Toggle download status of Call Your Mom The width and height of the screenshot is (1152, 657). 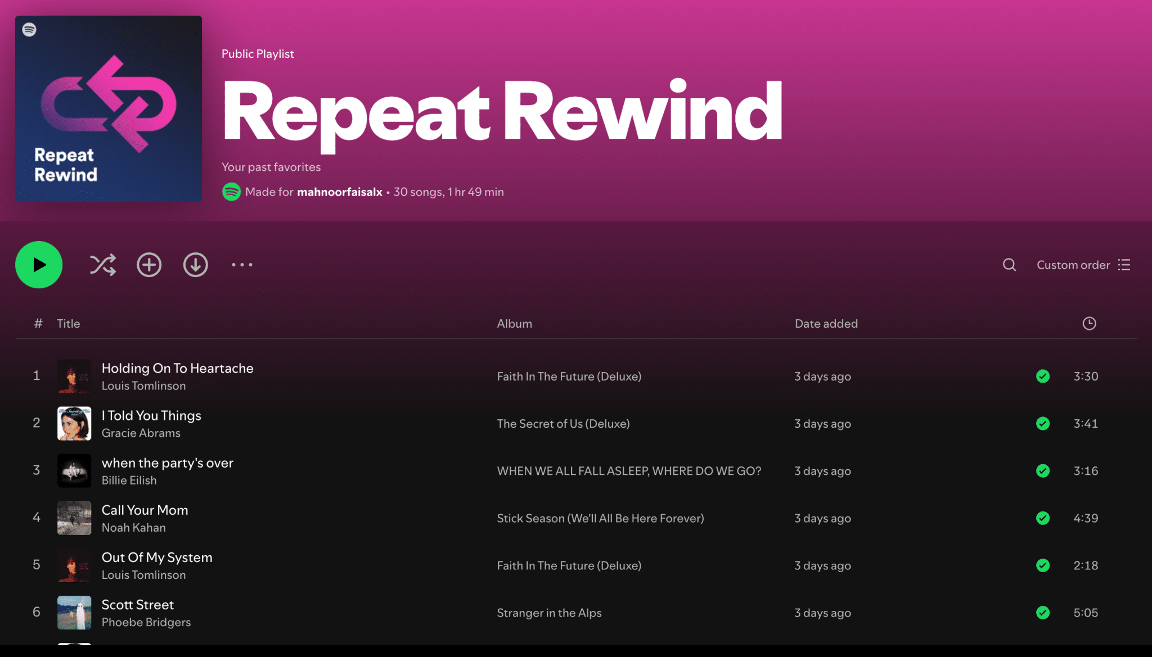tap(1043, 518)
